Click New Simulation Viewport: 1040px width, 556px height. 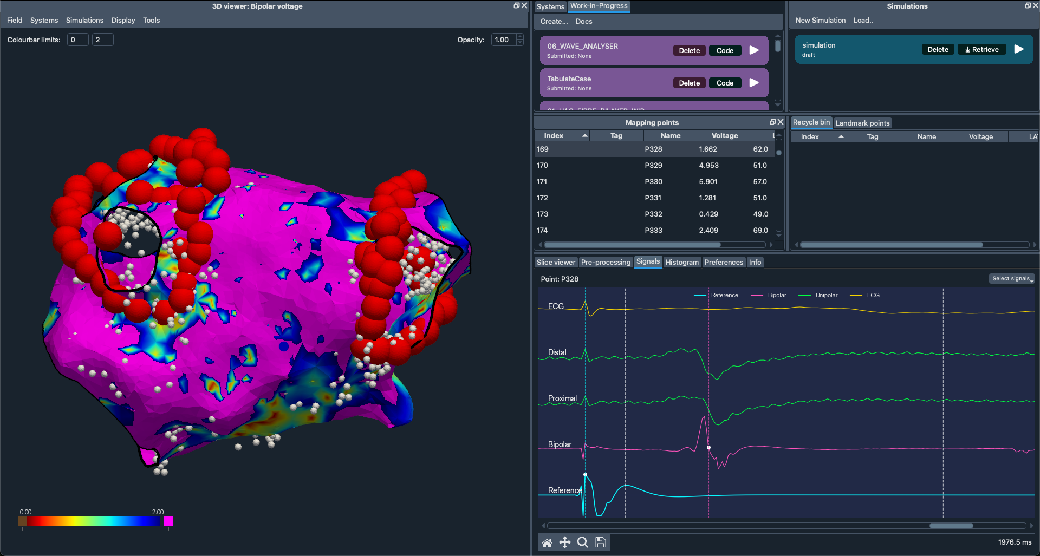(821, 21)
